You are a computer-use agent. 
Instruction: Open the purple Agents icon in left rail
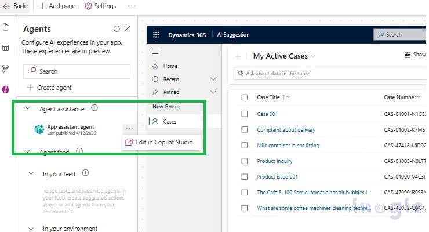(x=5, y=89)
